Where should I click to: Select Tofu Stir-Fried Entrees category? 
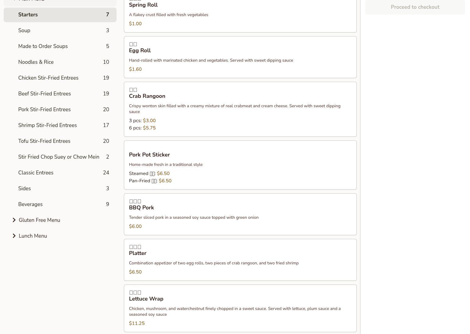(60, 141)
